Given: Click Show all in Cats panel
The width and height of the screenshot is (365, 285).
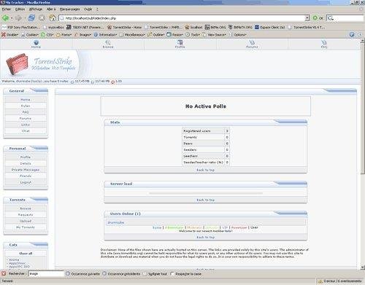Looking at the screenshot, I should point(26,254).
